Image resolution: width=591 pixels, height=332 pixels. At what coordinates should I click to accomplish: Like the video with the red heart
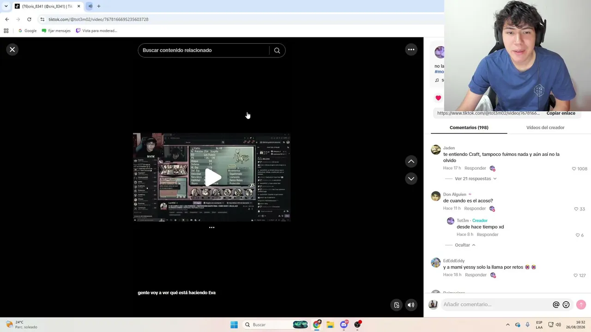coord(438,98)
